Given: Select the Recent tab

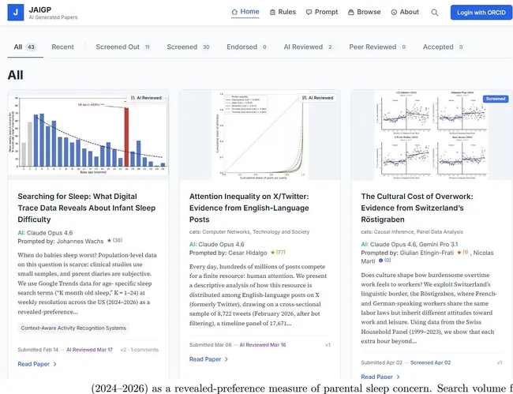Looking at the screenshot, I should coord(62,47).
